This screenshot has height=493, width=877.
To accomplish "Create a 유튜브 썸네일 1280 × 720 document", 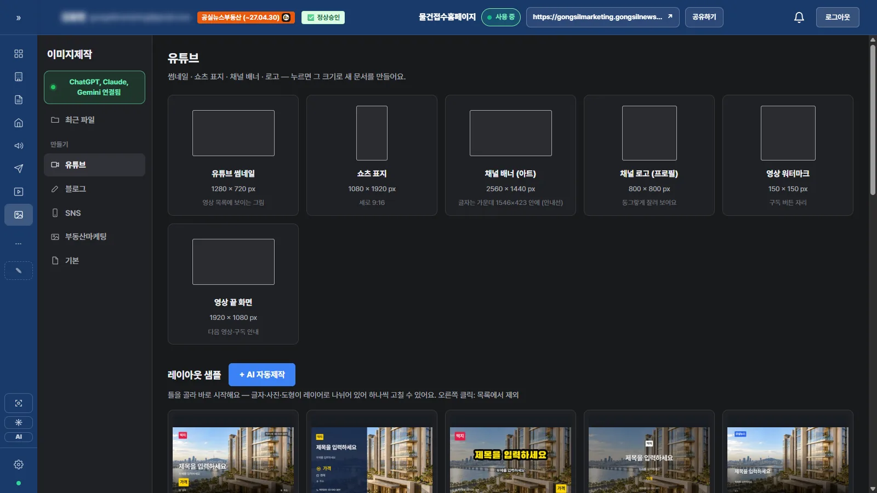I will click(233, 156).
